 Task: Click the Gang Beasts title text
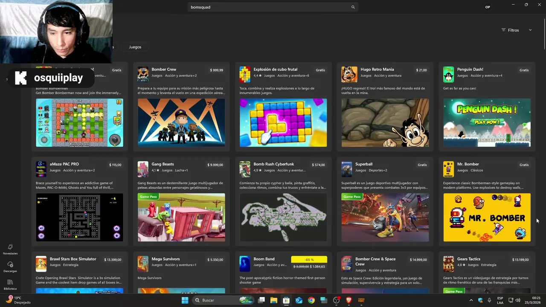point(163,164)
